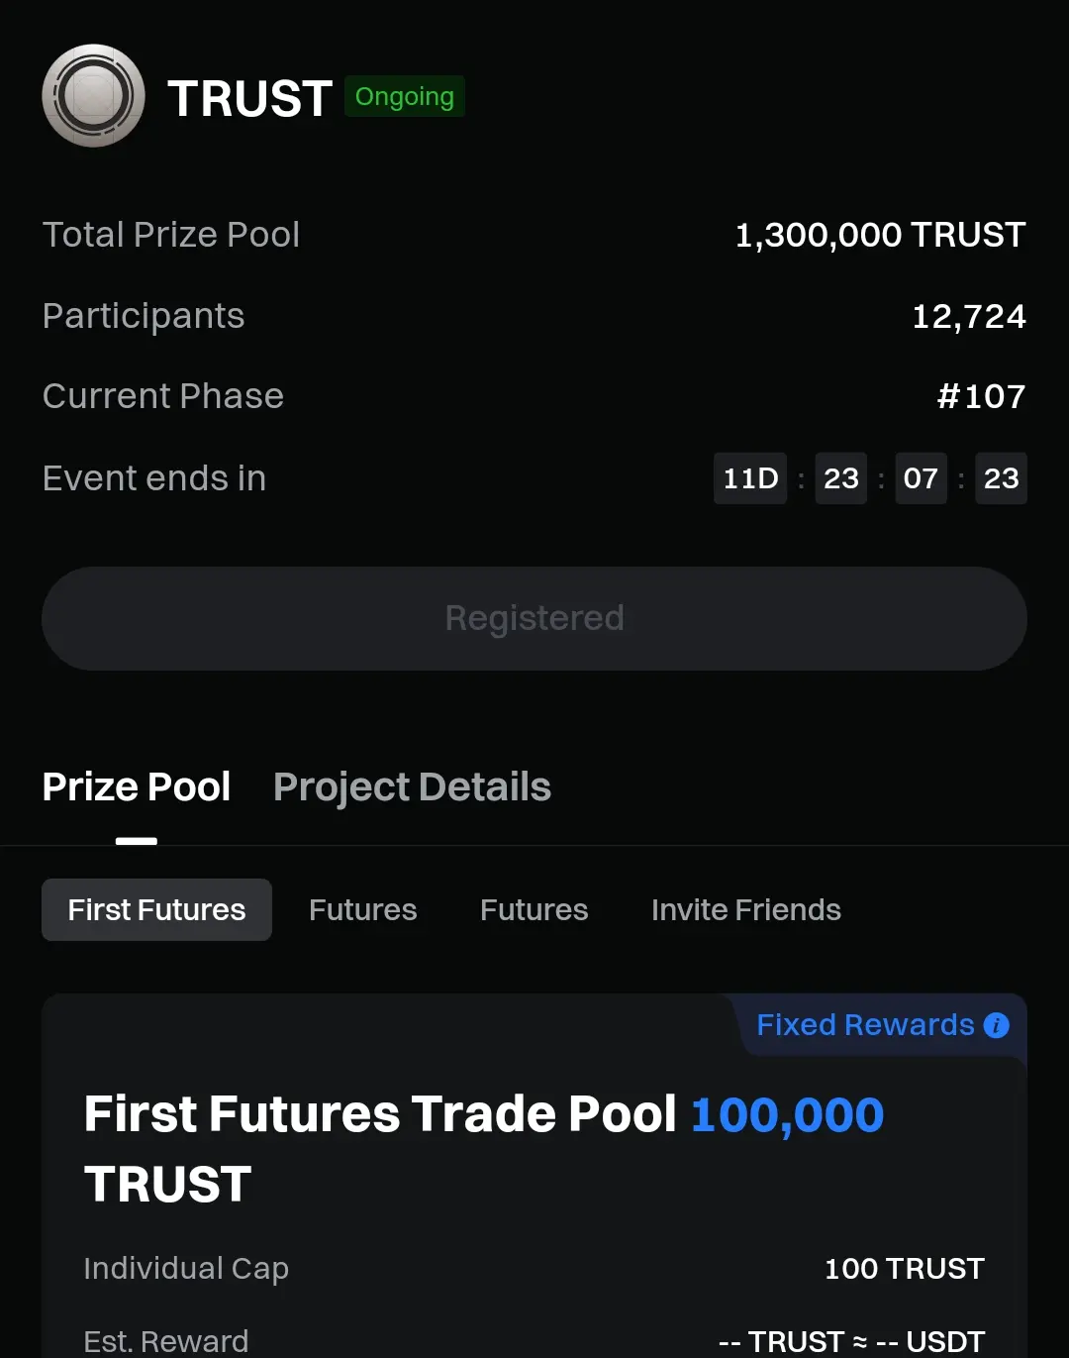Open the Invite Friends tab
Image resolution: width=1069 pixels, height=1358 pixels.
tap(745, 910)
